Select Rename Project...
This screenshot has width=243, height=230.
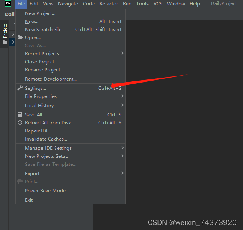tap(70, 70)
